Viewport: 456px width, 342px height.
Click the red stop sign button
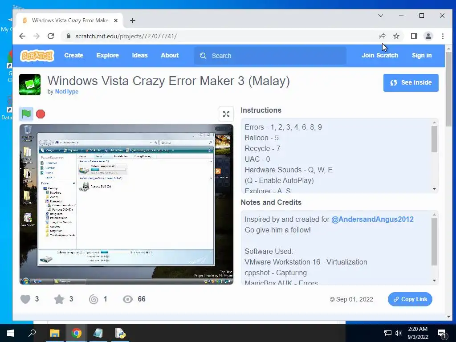(x=41, y=114)
